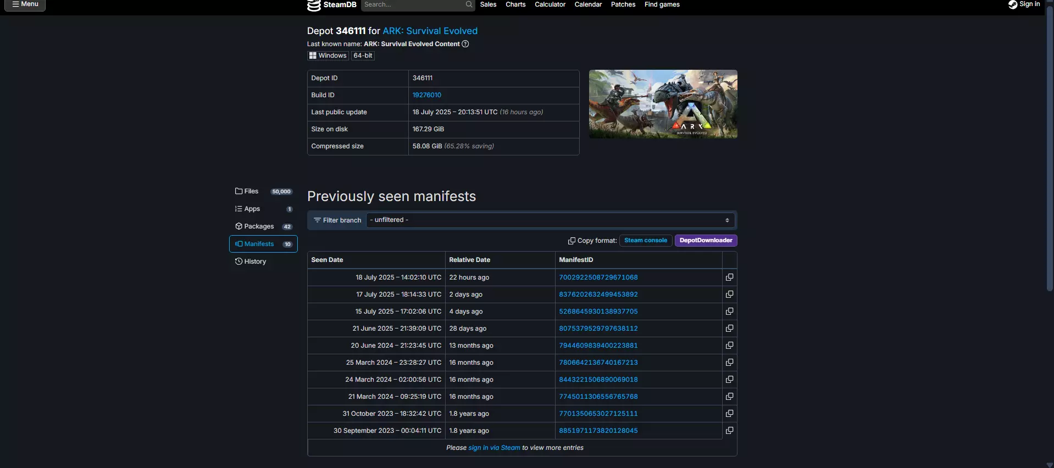Copy manifest ID 8075379529797638112 with its copy icon
Image resolution: width=1054 pixels, height=468 pixels.
[729, 328]
